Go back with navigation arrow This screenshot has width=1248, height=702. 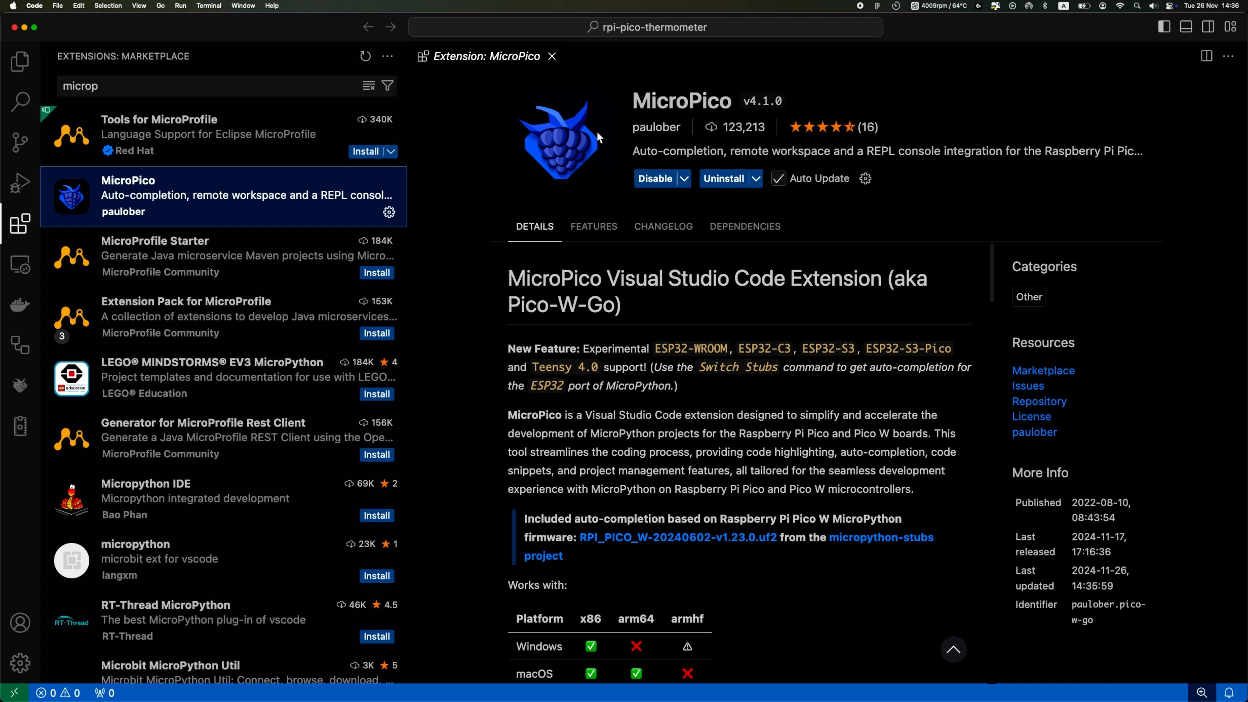click(368, 27)
